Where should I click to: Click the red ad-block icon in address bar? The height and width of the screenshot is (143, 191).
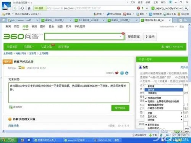pos(139,8)
